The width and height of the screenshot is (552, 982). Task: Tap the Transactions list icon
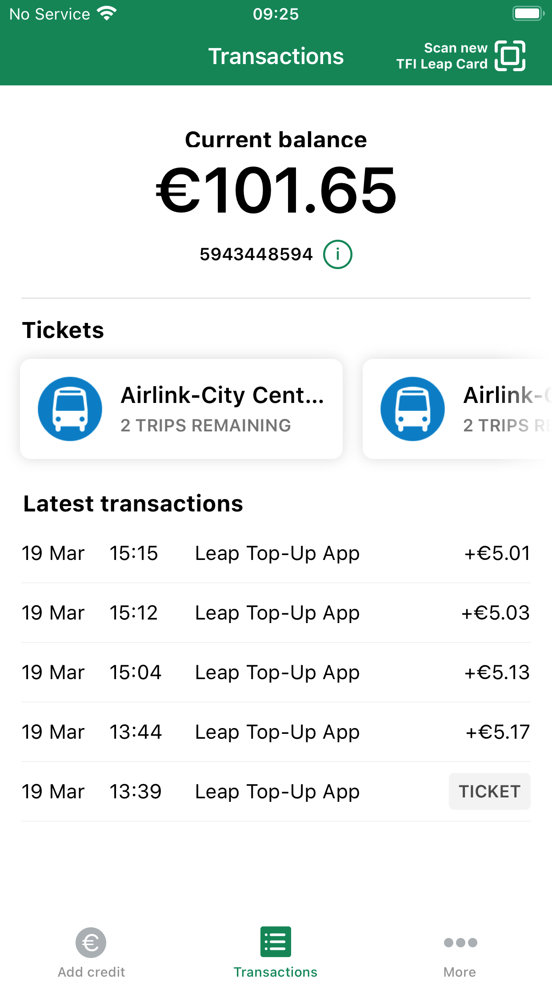[276, 942]
